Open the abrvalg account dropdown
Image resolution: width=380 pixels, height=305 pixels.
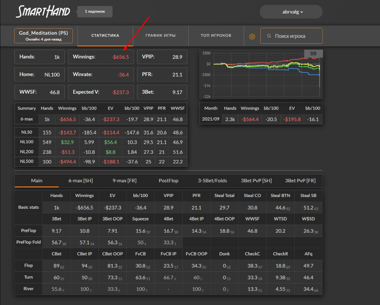pyautogui.click(x=291, y=11)
